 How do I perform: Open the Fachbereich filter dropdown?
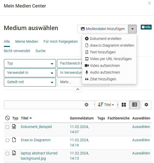coord(69,63)
